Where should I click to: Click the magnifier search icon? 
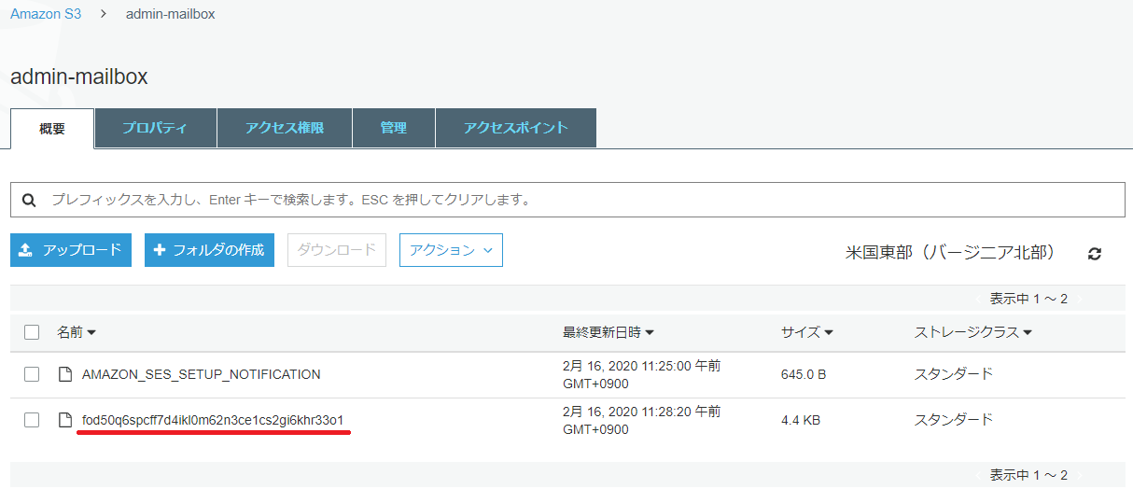coord(29,200)
